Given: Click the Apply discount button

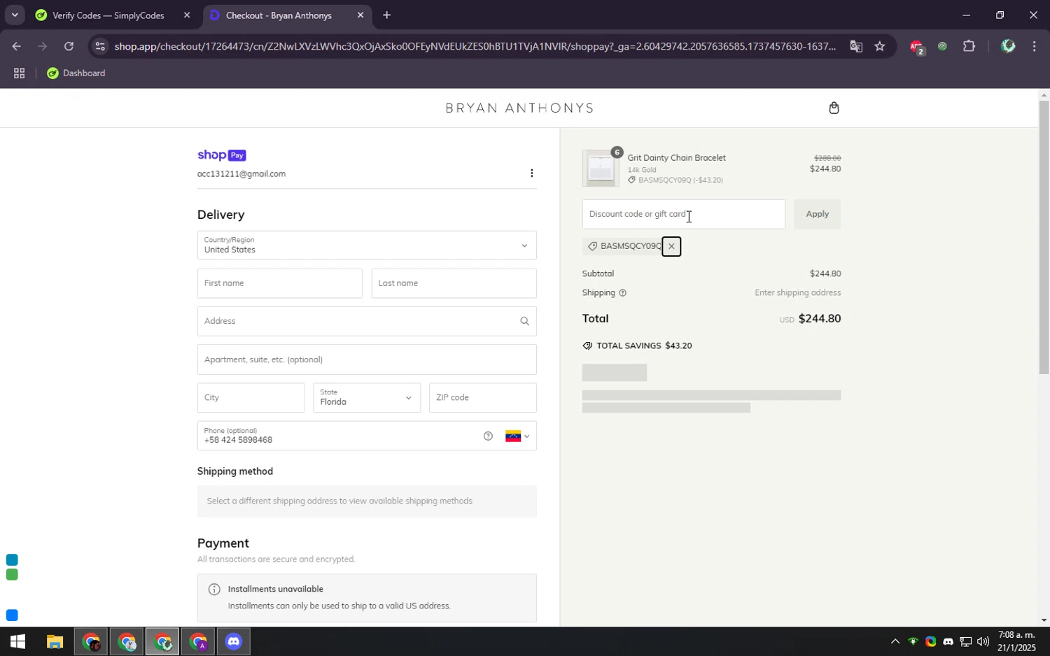Looking at the screenshot, I should point(817,214).
